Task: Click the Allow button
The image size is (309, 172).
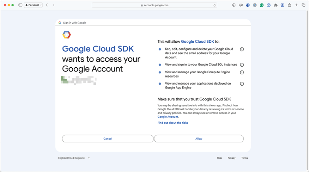Action: coord(199,139)
